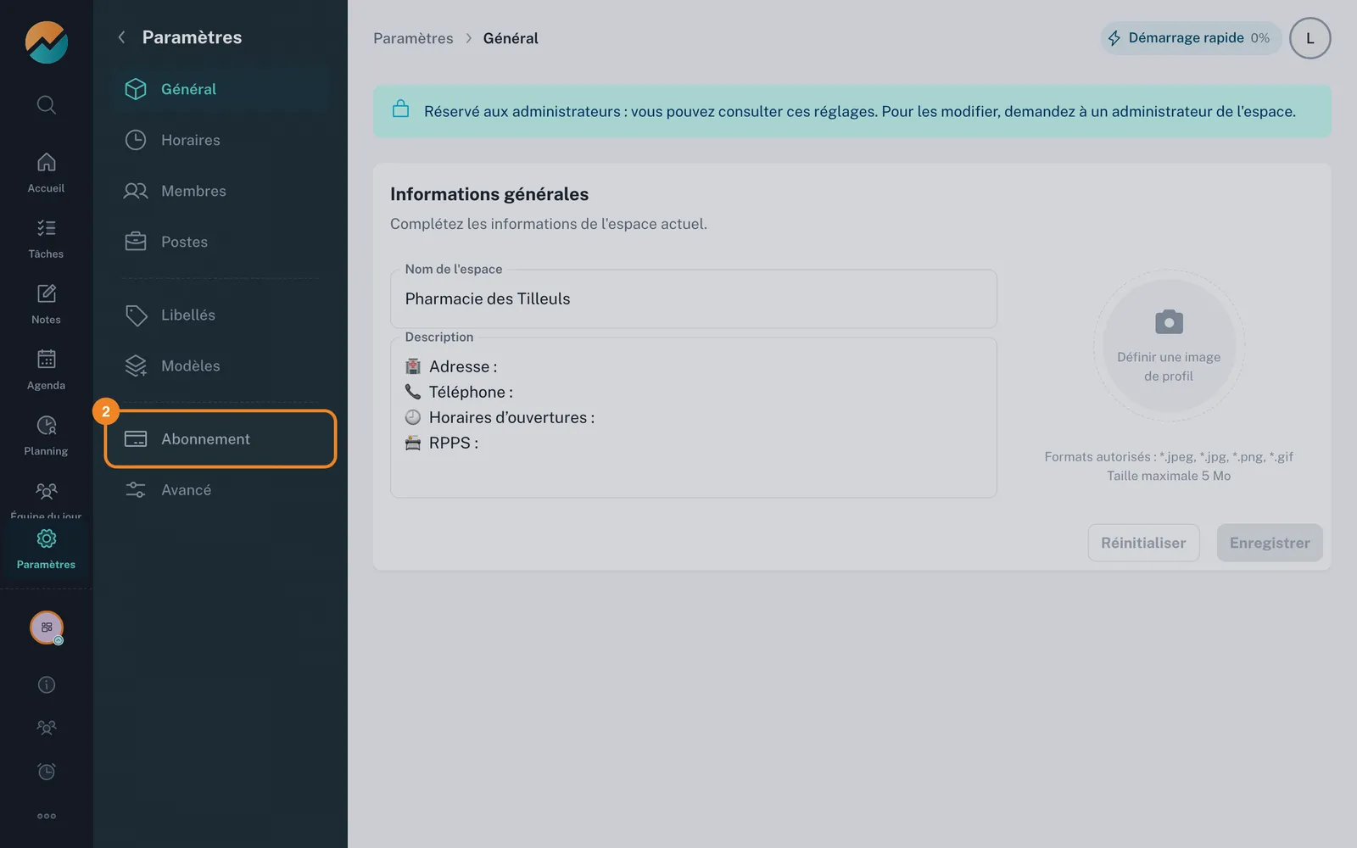
Task: Click the Réinitialiser button
Action: click(x=1143, y=543)
